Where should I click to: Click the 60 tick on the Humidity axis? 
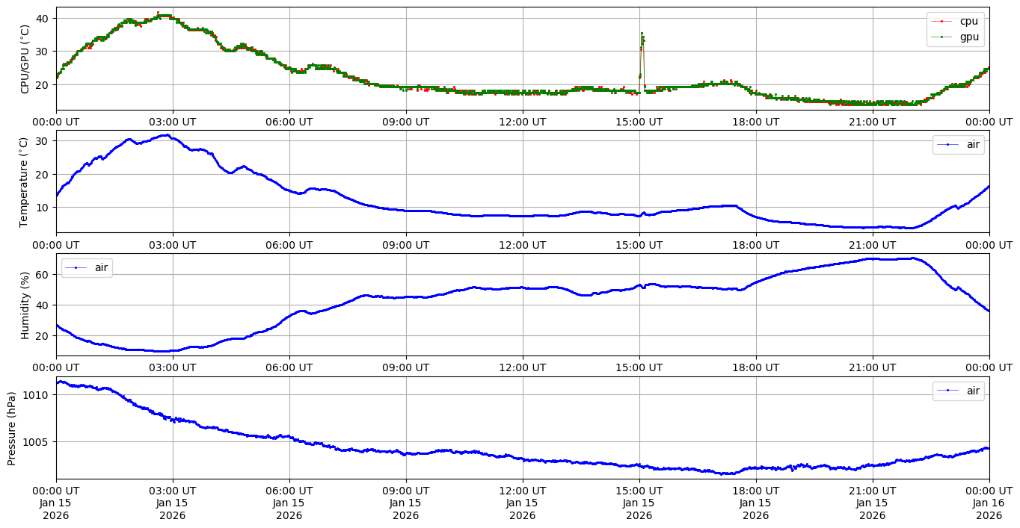click(x=43, y=275)
